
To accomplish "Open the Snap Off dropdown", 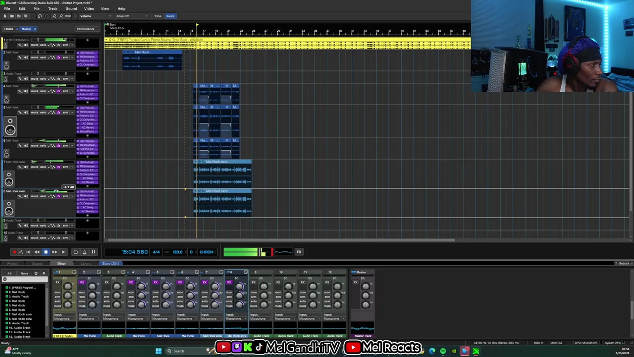I will coord(132,16).
